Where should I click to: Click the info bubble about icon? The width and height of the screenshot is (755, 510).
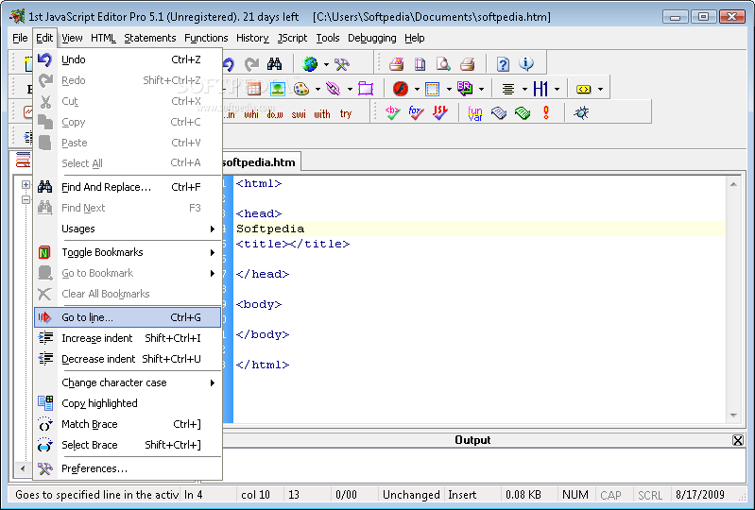click(526, 63)
